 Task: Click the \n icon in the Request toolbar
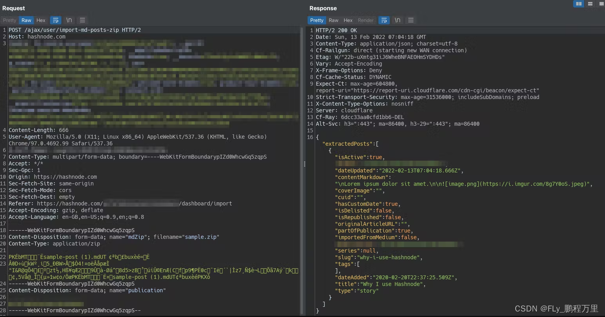pos(69,20)
